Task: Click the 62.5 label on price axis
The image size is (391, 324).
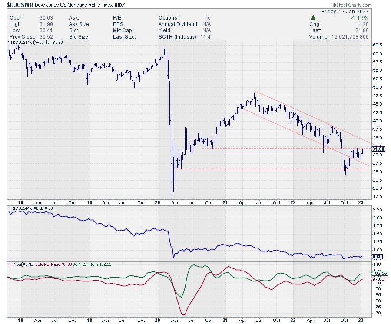Action: [x=377, y=45]
